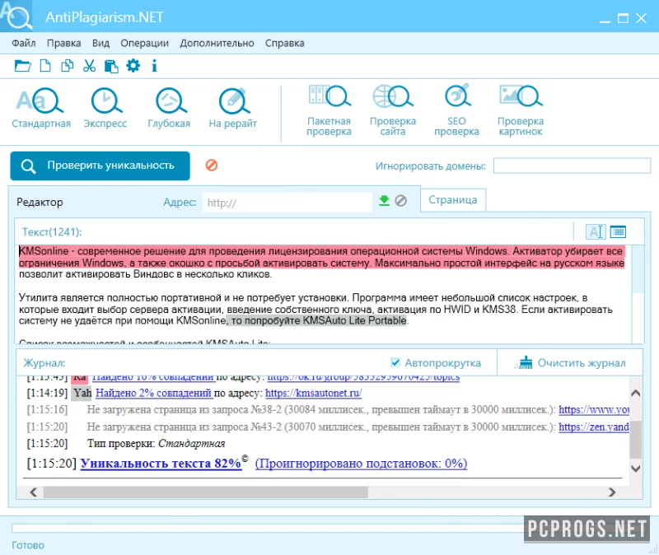Viewport: 659px width, 555px height.
Task: Switch to the Страница tab
Action: click(453, 200)
